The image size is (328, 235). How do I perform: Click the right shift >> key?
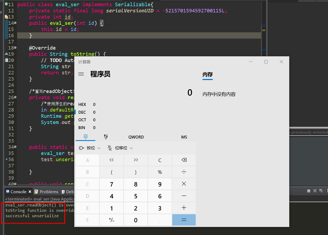[x=136, y=160]
